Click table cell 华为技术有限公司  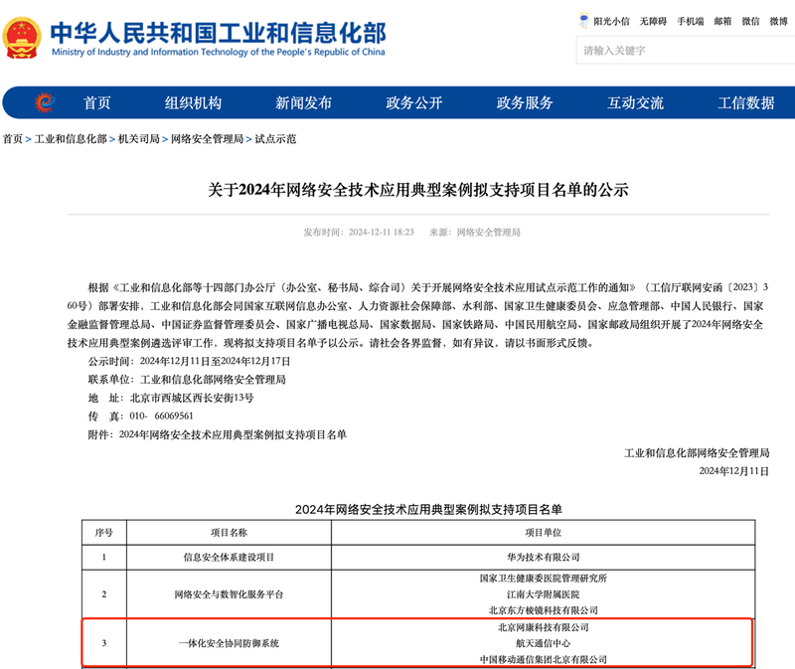tap(543, 558)
